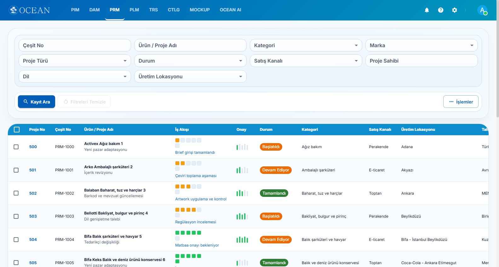The height and width of the screenshot is (267, 499).
Task: Open the Proje Türü dropdown
Action: tap(75, 61)
